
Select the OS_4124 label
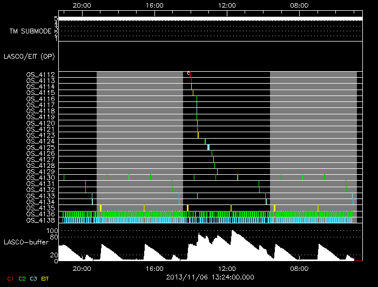(40, 141)
